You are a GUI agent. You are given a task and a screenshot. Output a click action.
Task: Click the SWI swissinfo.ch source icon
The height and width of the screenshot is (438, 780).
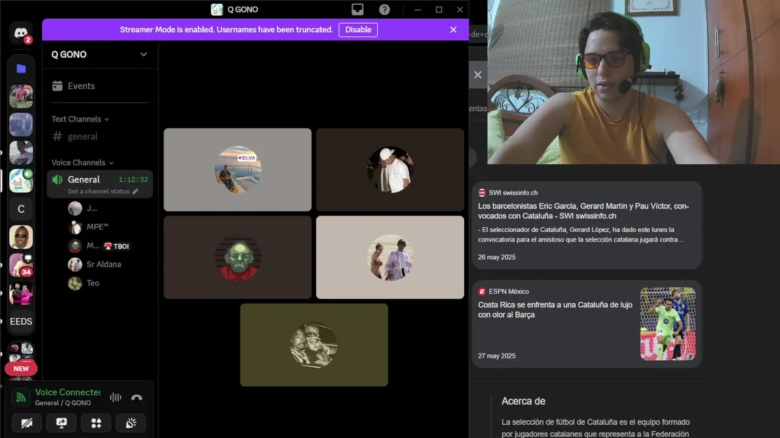482,193
